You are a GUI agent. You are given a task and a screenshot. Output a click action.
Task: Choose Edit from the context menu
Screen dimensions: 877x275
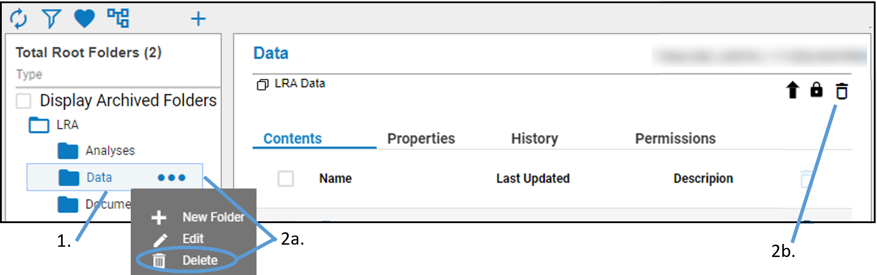pyautogui.click(x=193, y=239)
